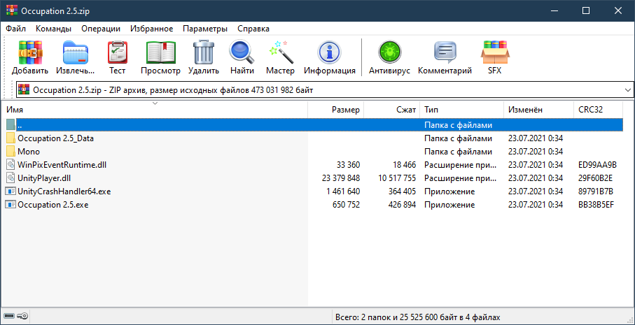
Task: Run the Антивирус scan tool
Action: pos(388,53)
